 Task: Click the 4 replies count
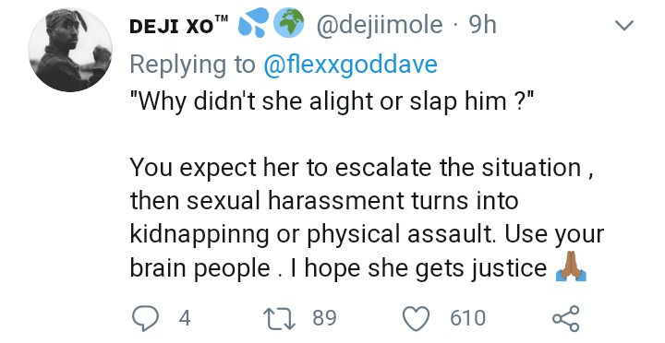(x=185, y=318)
